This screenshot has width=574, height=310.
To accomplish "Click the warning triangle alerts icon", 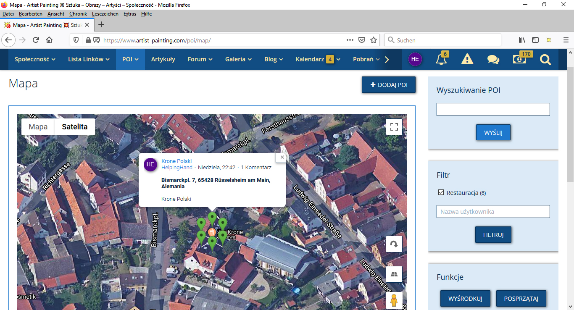I will point(467,59).
